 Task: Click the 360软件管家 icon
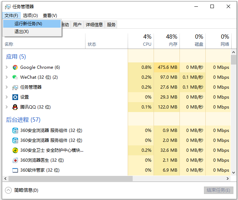[x=15, y=170]
